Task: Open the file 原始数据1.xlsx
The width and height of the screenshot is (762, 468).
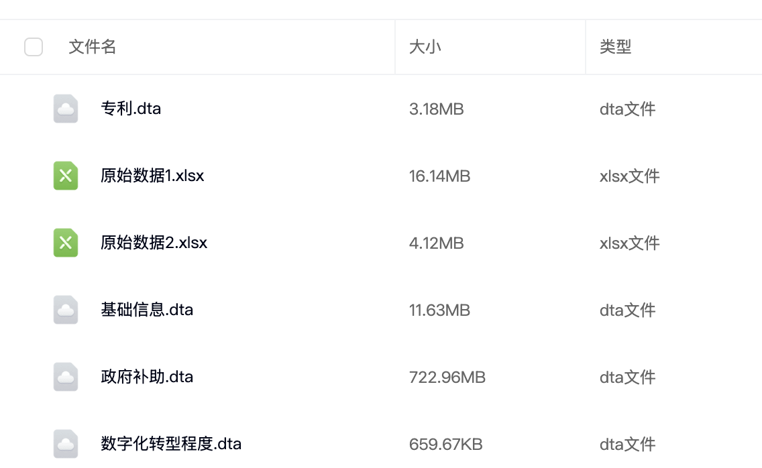Action: coord(152,176)
